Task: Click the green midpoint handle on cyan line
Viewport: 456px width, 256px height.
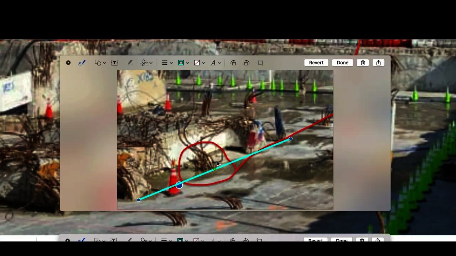Action: (x=214, y=169)
